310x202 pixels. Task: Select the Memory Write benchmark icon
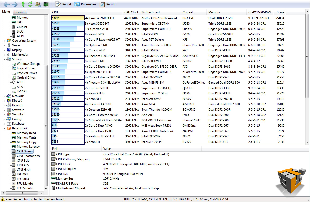[14, 137]
